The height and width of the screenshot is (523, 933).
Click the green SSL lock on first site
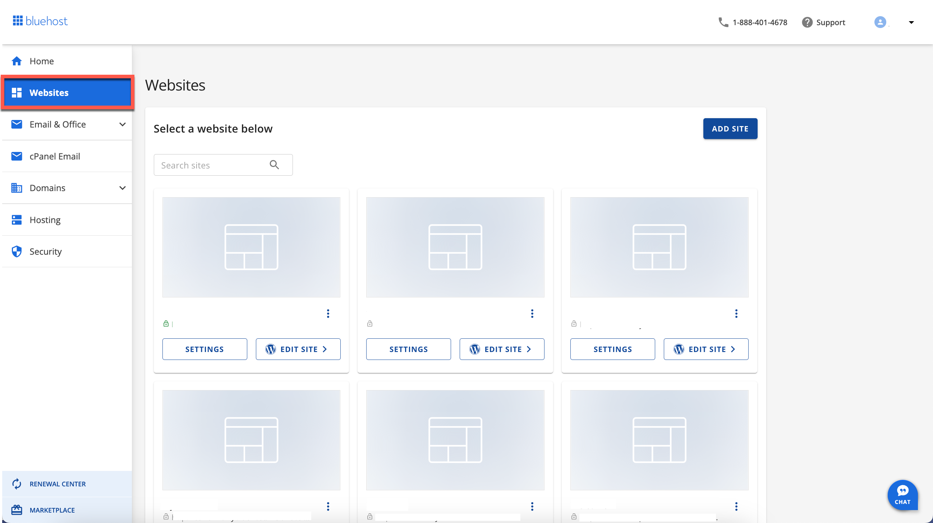pos(166,324)
